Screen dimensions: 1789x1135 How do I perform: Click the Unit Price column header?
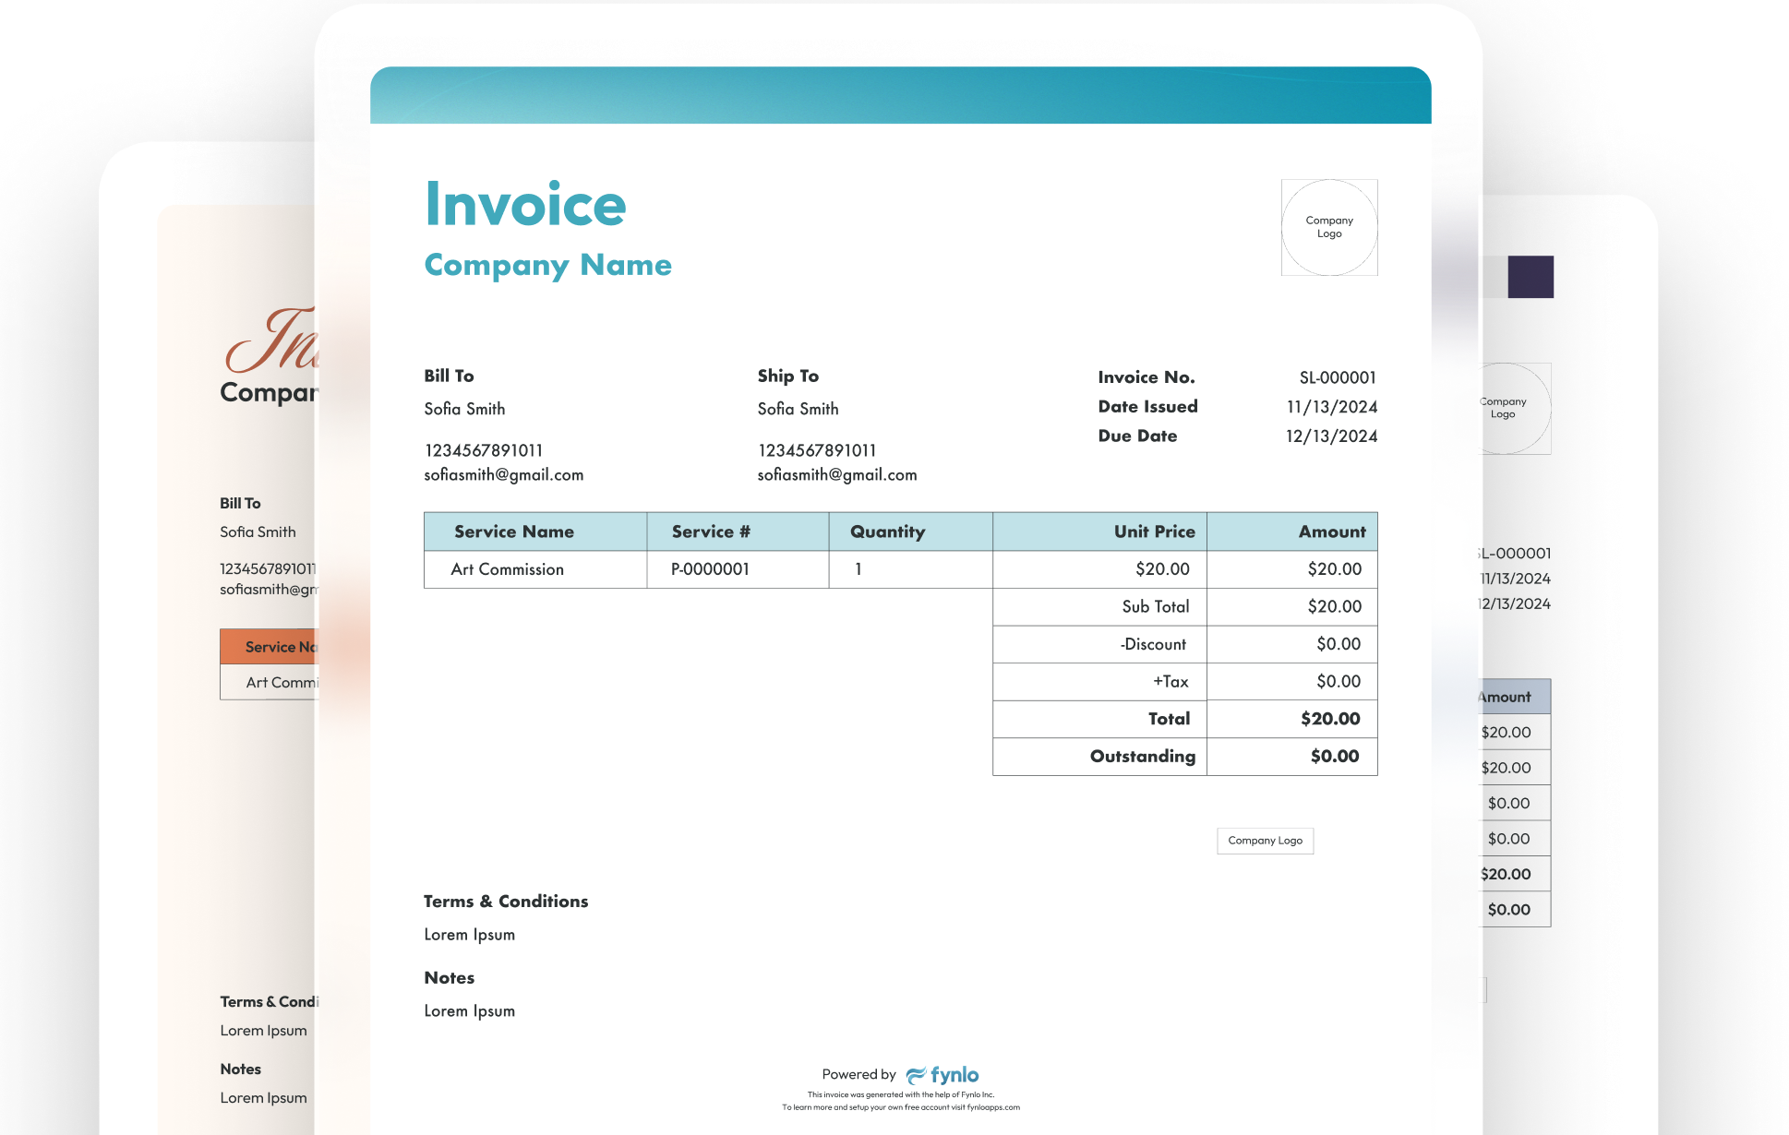click(x=1154, y=532)
